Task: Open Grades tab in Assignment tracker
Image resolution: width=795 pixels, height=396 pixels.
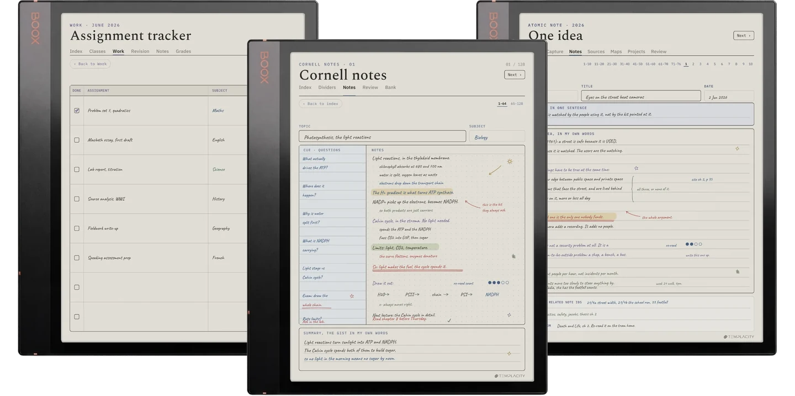Action: [183, 51]
